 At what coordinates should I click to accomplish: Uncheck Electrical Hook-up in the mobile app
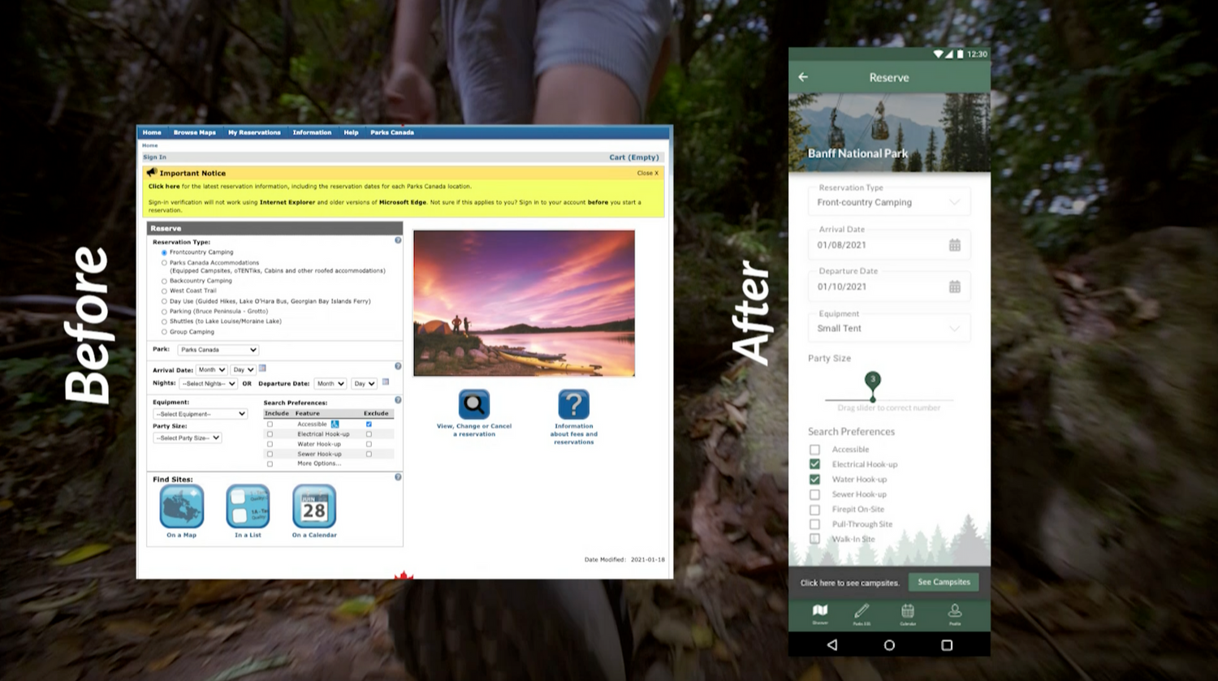814,464
